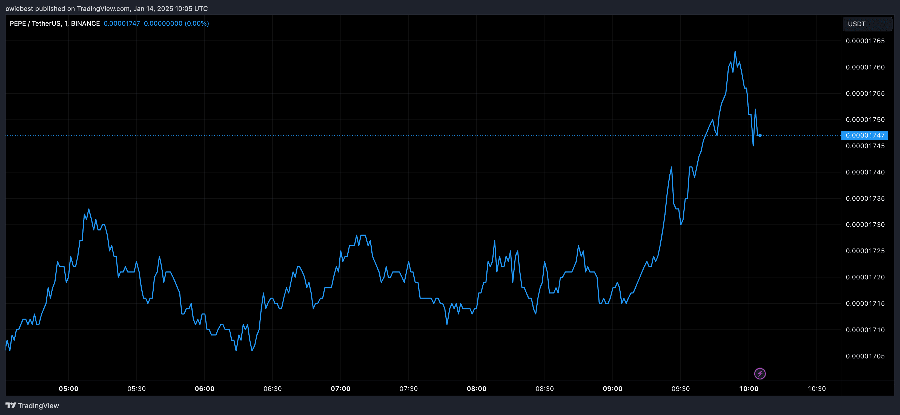Image resolution: width=900 pixels, height=415 pixels.
Task: Select the 06:00 time axis label
Action: (204, 388)
